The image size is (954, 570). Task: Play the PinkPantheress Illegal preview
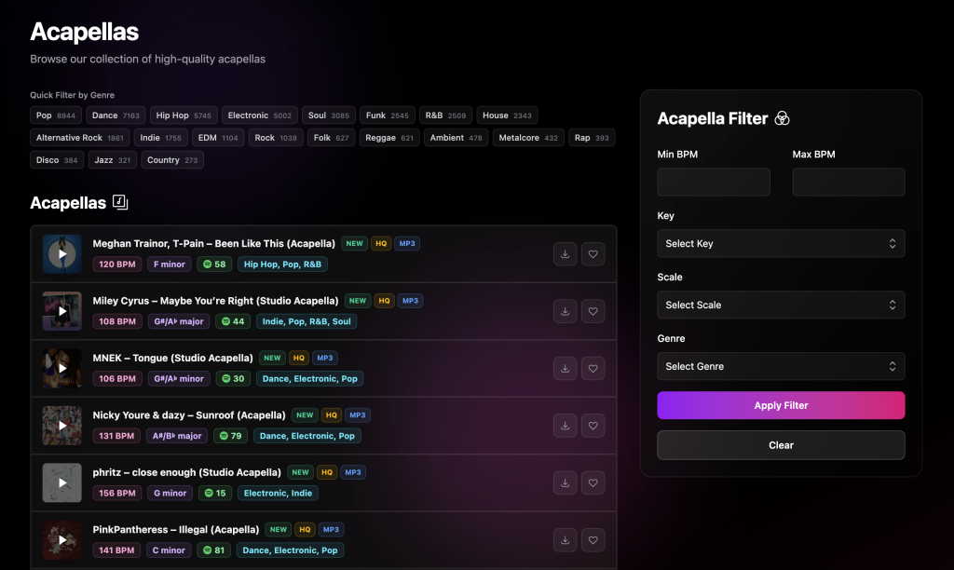point(61,539)
